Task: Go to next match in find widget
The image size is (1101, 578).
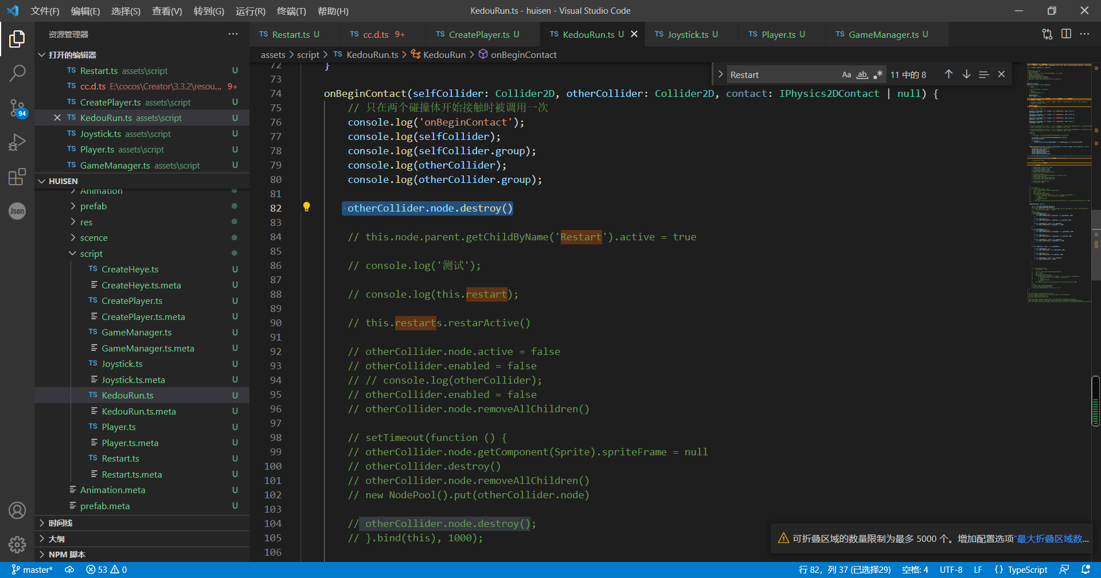Action: [966, 75]
